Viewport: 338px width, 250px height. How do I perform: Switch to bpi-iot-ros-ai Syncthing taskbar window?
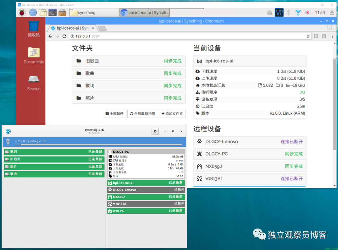coord(145,13)
